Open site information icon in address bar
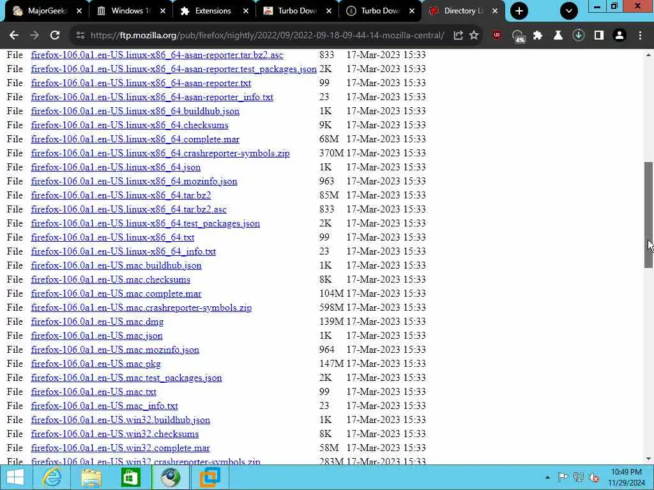The image size is (654, 490). pyautogui.click(x=80, y=36)
